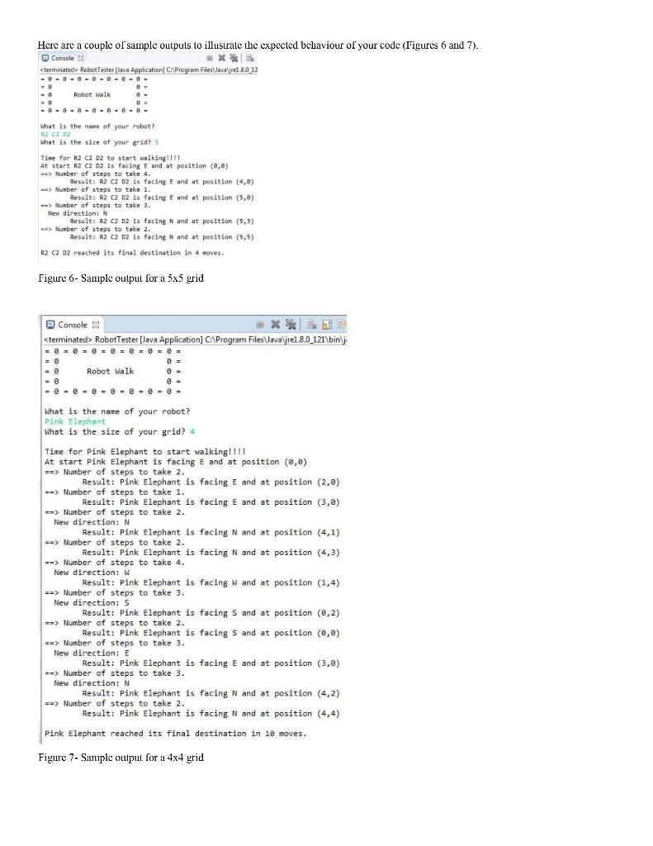Click 'New direction: N' in Figure 6 console
Image resolution: width=653 pixels, height=846 pixels.
(77, 213)
